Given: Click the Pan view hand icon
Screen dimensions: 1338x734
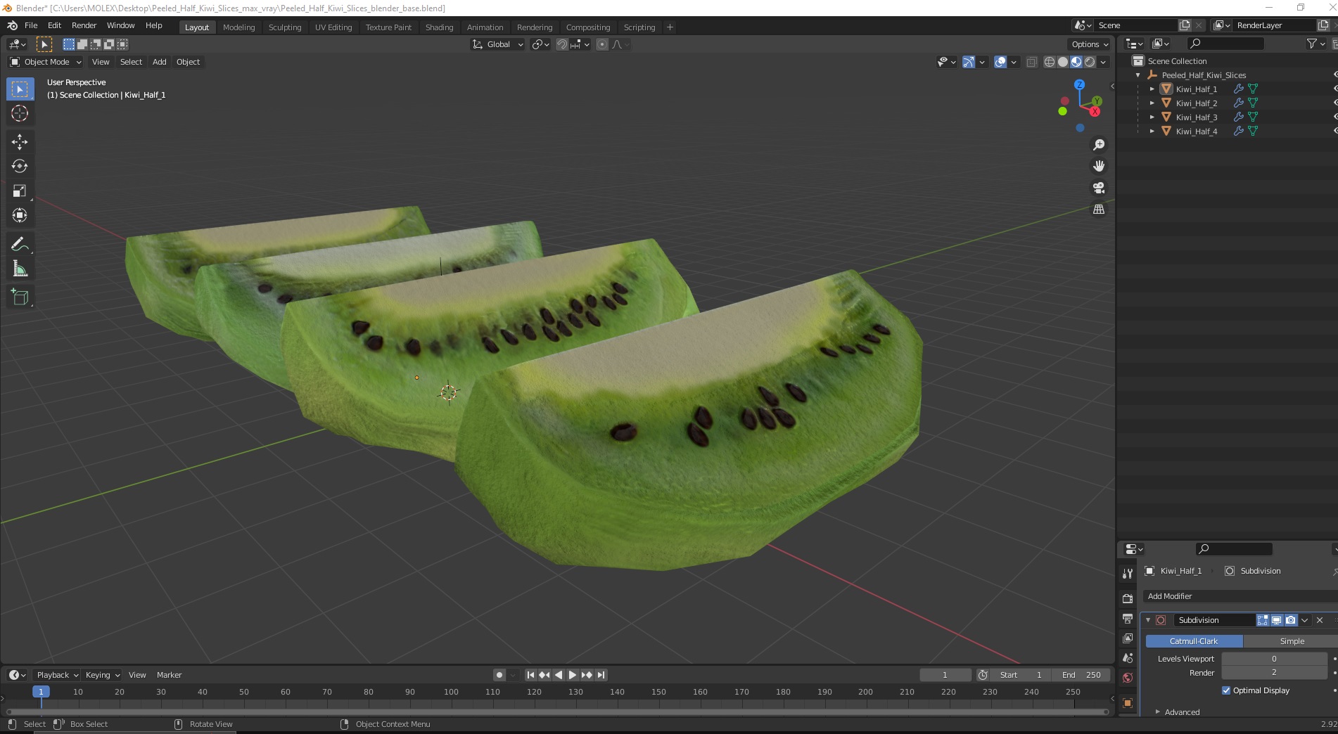Looking at the screenshot, I should tap(1099, 166).
